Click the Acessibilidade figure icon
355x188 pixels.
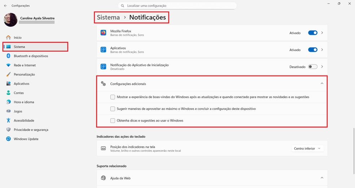coord(8,120)
